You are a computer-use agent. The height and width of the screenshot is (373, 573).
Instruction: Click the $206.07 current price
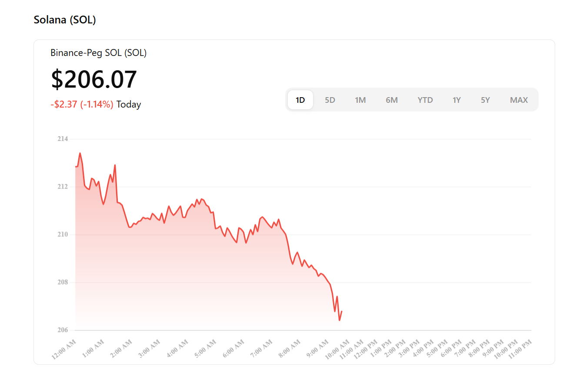tap(94, 79)
